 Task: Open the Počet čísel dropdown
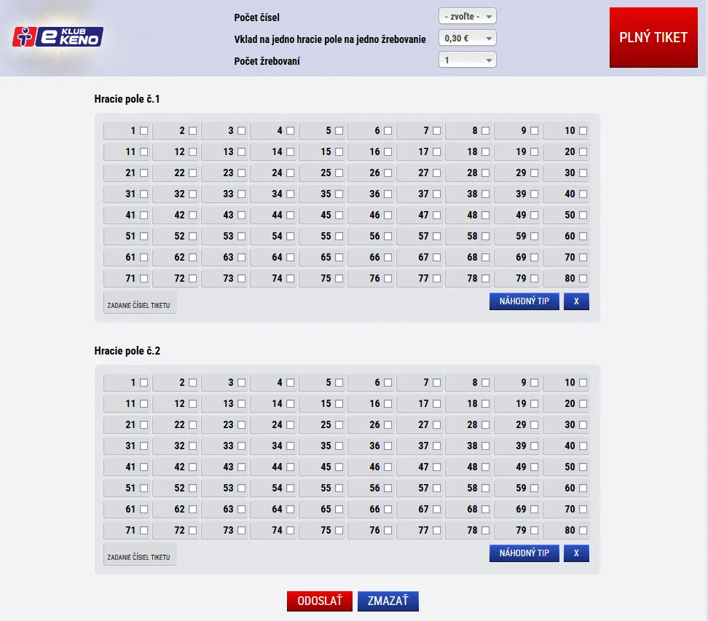[467, 17]
